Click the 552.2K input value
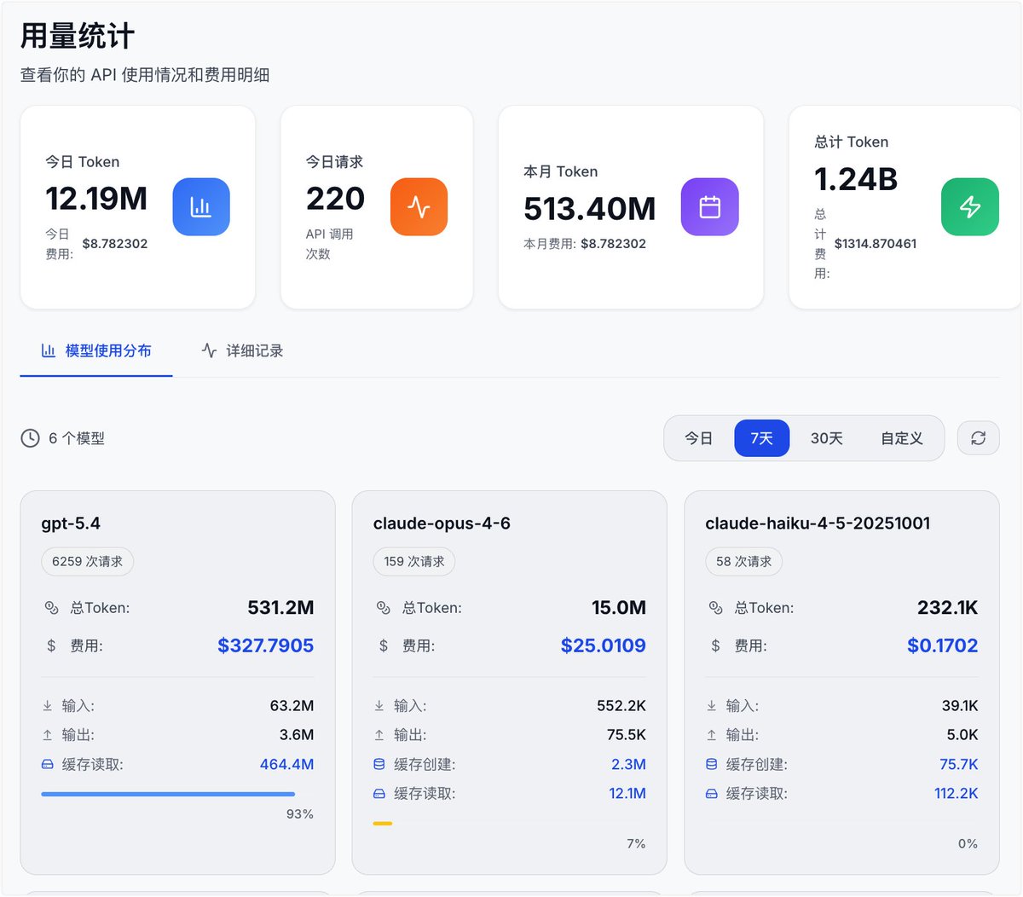This screenshot has width=1023, height=897. 621,706
